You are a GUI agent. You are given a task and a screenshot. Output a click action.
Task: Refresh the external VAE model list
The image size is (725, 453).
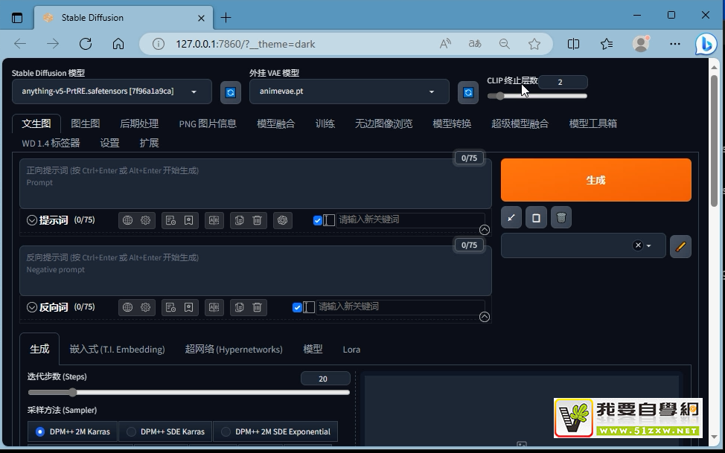pyautogui.click(x=468, y=92)
